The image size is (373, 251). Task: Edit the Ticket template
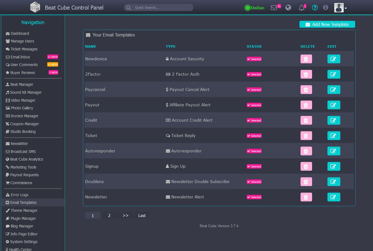click(334, 136)
